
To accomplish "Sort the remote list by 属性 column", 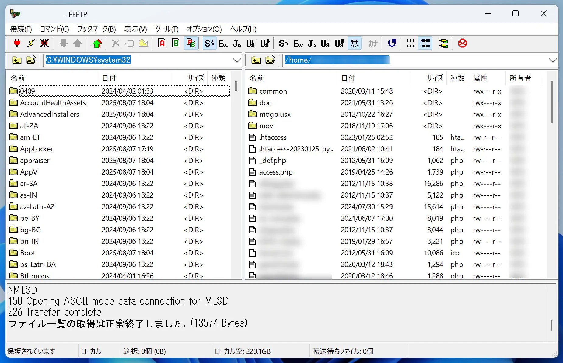I will (x=487, y=78).
